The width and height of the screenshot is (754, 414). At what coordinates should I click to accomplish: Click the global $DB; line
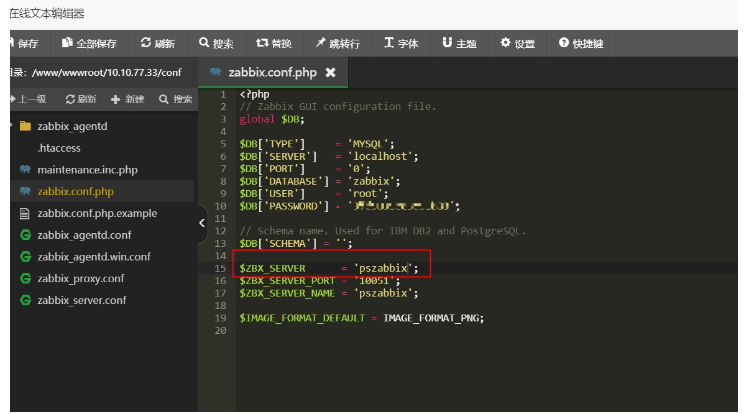(272, 119)
